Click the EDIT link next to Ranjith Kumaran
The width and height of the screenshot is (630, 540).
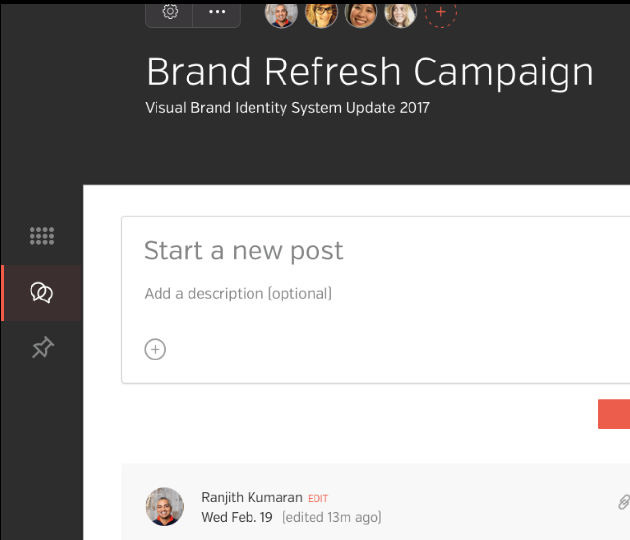point(318,499)
